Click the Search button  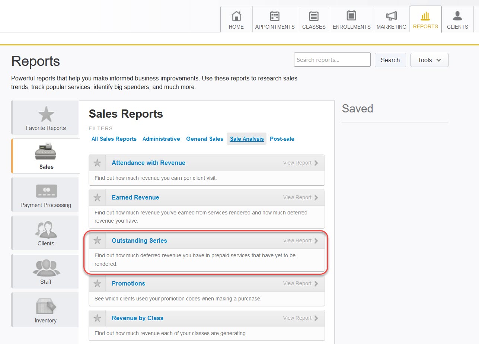coord(390,60)
